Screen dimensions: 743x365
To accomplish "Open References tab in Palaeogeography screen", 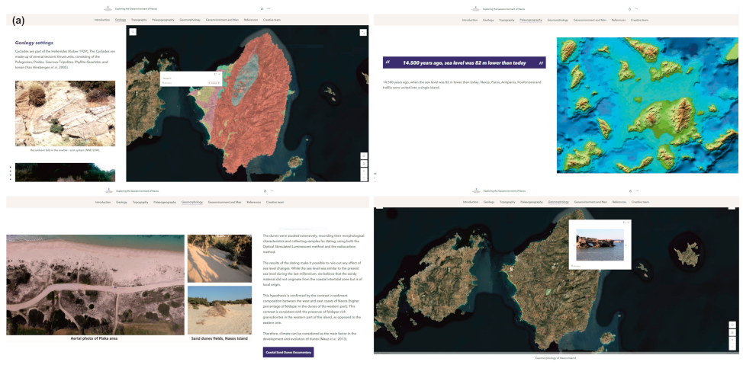I will tap(619, 20).
